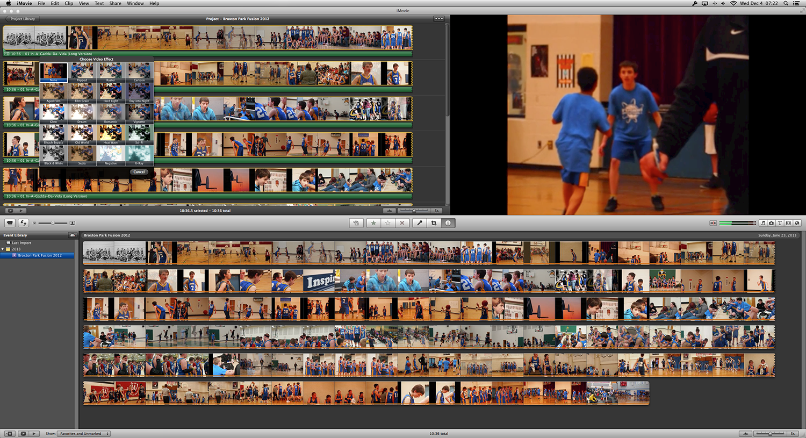Toggle audio waveforms in the project pane
Viewport: 806px width, 438px height.
point(390,211)
